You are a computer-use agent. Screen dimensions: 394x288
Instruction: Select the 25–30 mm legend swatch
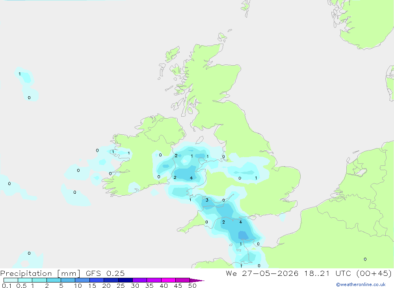coord(125,280)
